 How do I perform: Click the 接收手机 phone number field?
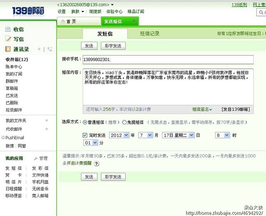(x=168, y=59)
